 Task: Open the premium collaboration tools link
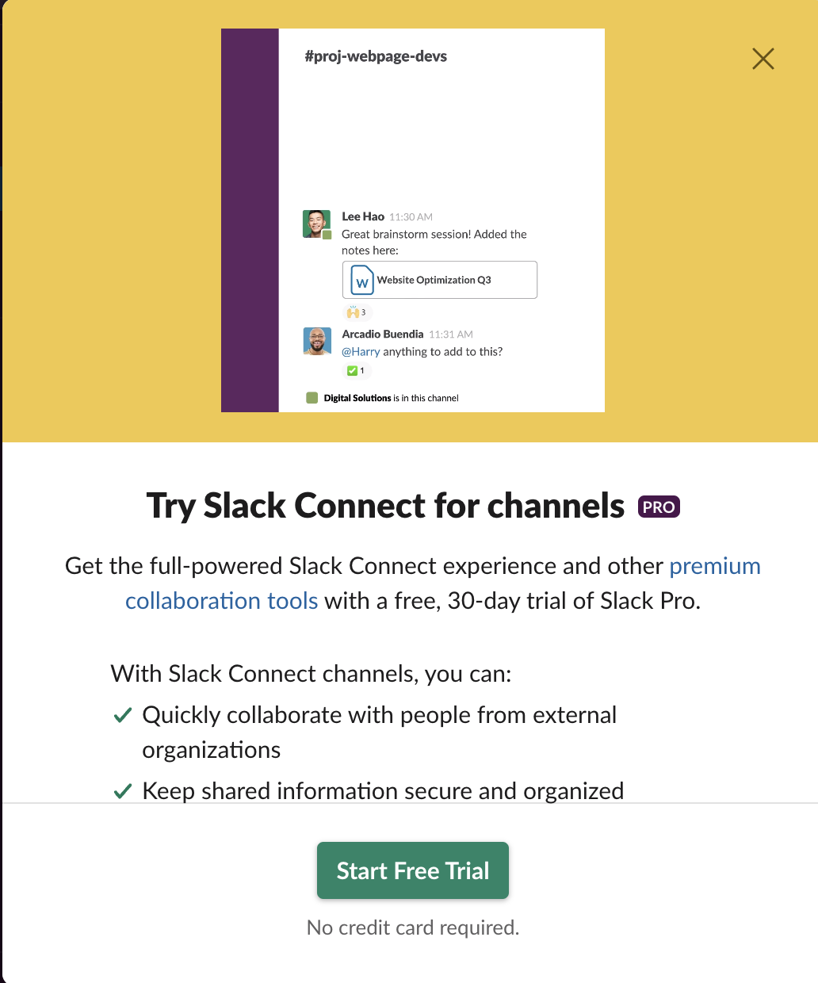coord(443,583)
